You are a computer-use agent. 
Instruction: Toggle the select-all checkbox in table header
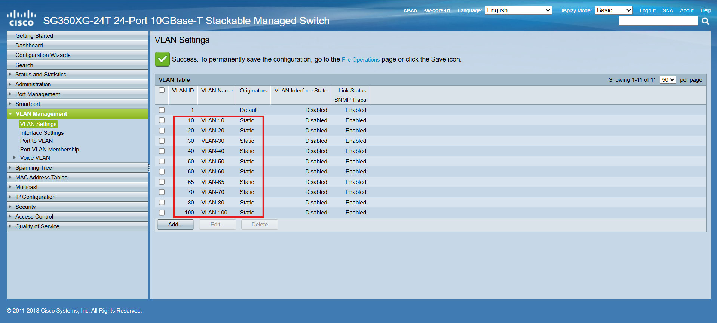[162, 90]
